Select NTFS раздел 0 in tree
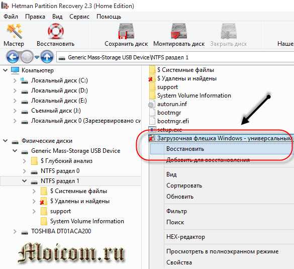This screenshot has width=294, height=269. click(60, 171)
